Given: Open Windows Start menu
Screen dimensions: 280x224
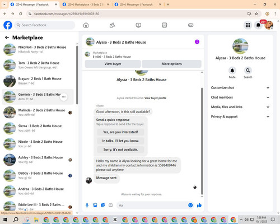Looking at the screenshot, I should pos(5,220).
